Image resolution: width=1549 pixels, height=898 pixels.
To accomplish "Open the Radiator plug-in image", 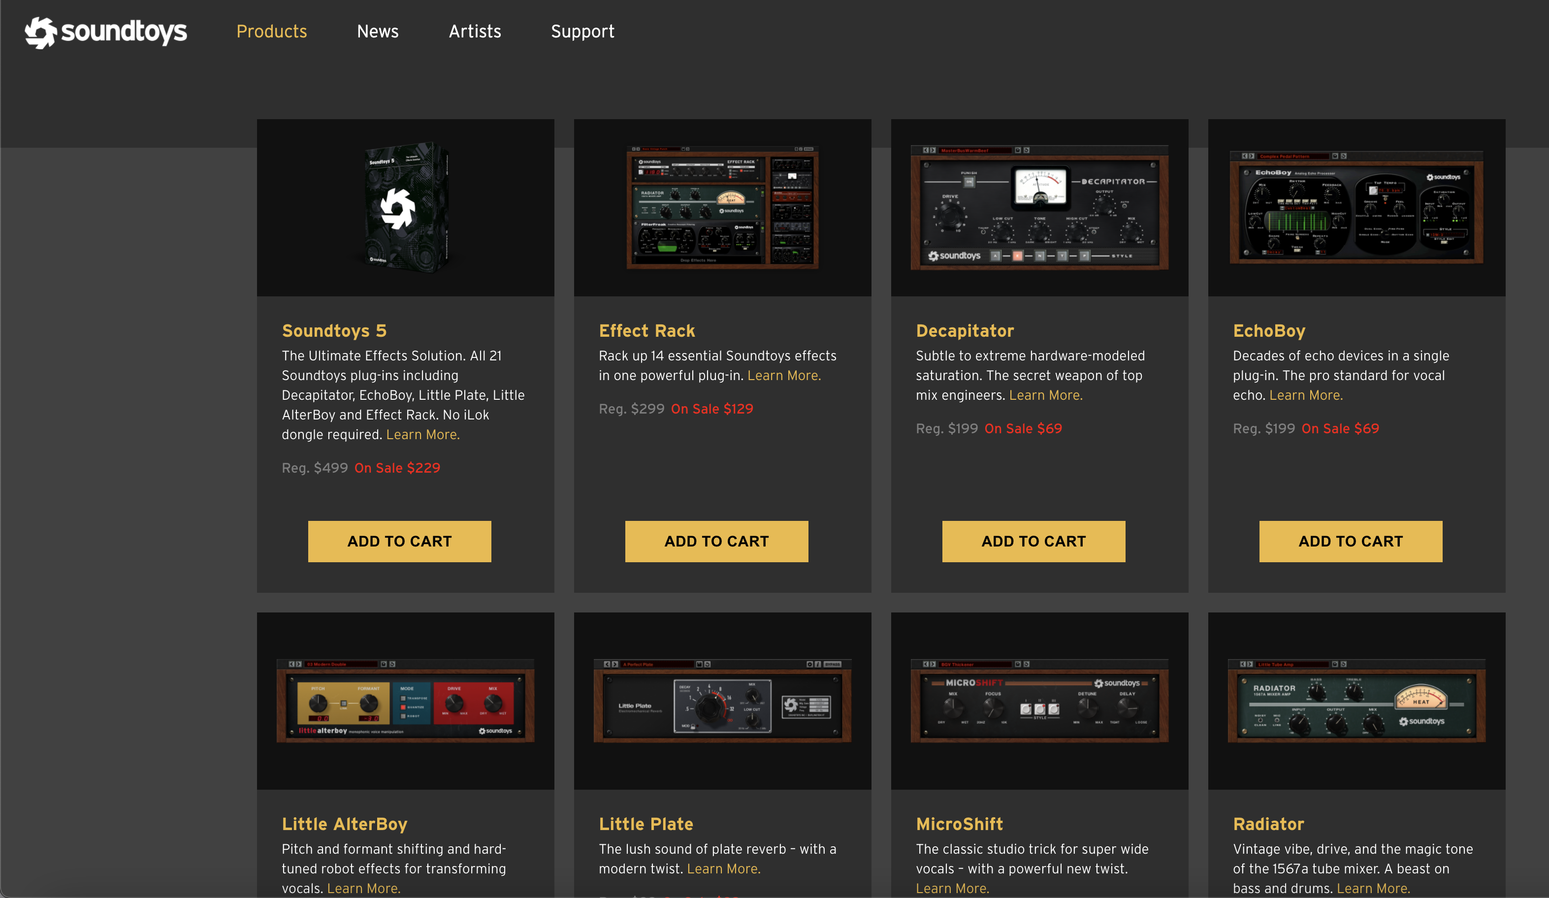I will 1356,701.
